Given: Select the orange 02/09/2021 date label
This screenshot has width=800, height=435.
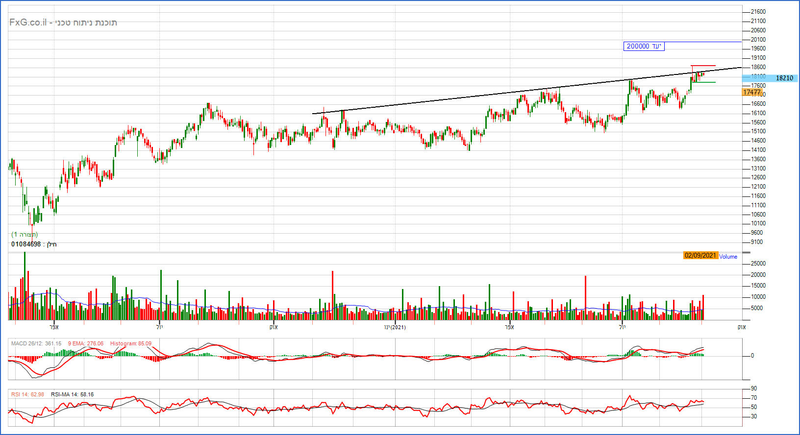Looking at the screenshot, I should pyautogui.click(x=700, y=255).
